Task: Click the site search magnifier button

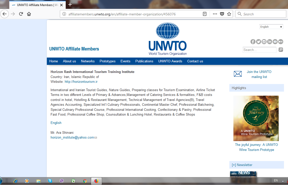Action: point(281,50)
